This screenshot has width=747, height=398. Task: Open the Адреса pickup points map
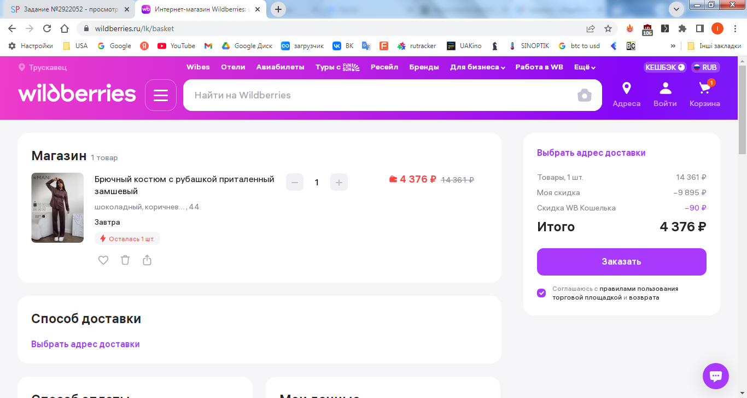tap(627, 95)
